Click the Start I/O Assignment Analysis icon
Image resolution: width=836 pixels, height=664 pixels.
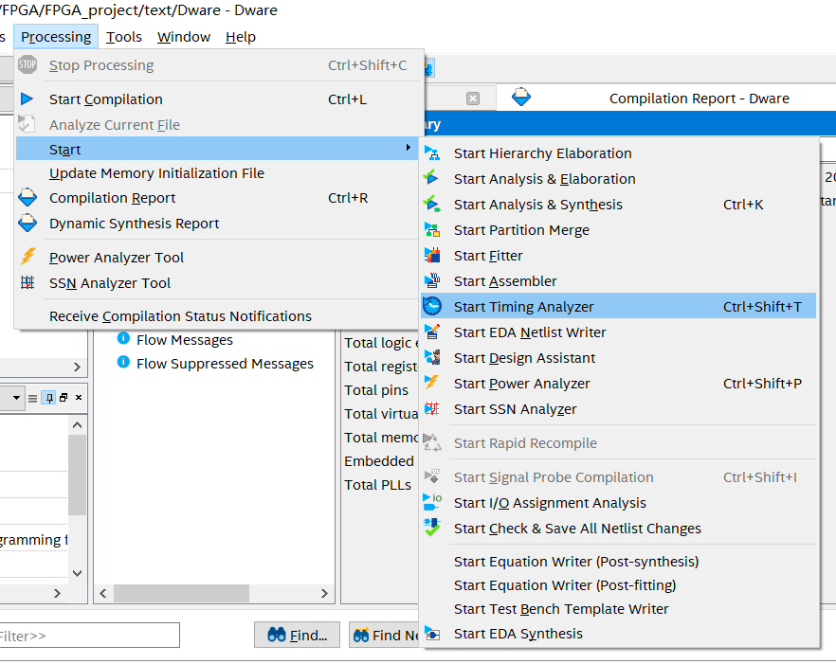click(432, 502)
